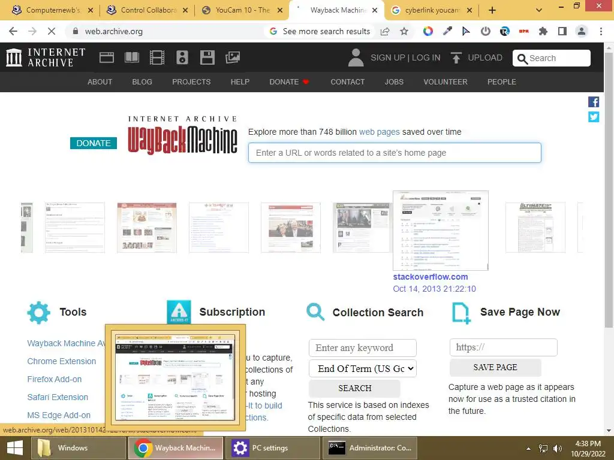The image size is (614, 460).
Task: Share page on Facebook icon
Action: 594,102
